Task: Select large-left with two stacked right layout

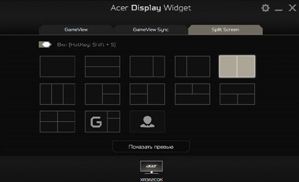Action: tap(102, 94)
